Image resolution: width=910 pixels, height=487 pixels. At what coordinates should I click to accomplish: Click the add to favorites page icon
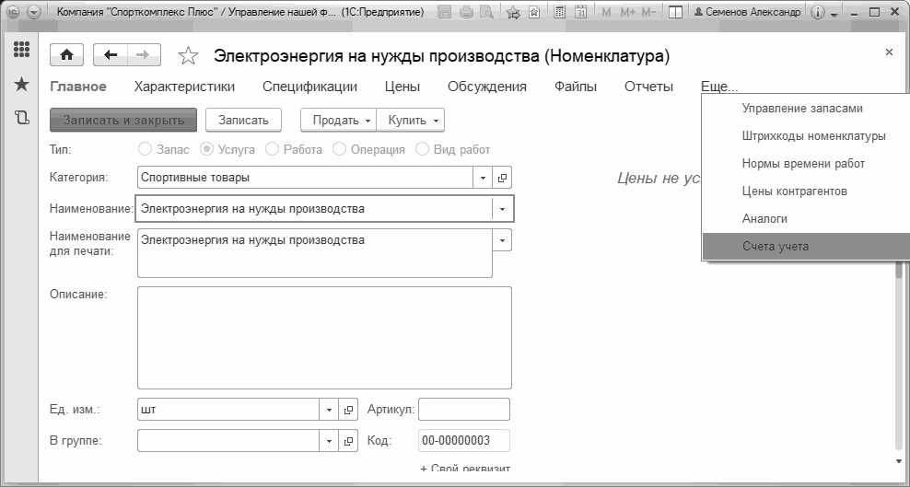pyautogui.click(x=534, y=12)
